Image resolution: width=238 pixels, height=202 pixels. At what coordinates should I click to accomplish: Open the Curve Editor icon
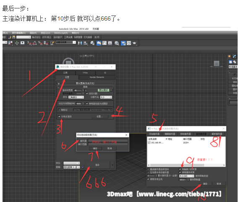click(105, 43)
